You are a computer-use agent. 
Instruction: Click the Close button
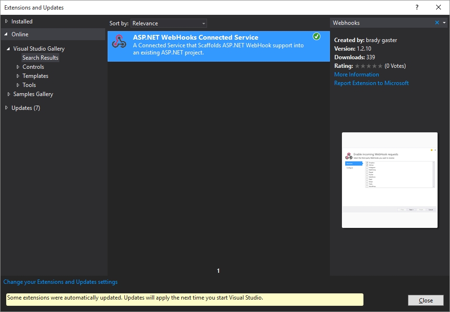click(x=426, y=300)
